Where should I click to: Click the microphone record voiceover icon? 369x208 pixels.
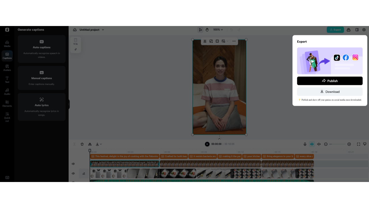(x=305, y=144)
